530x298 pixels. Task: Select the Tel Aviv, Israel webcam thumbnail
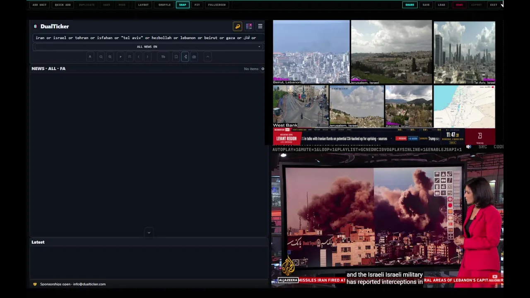coord(465,53)
